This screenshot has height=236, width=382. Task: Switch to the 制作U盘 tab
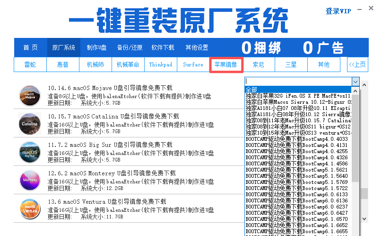click(x=97, y=47)
